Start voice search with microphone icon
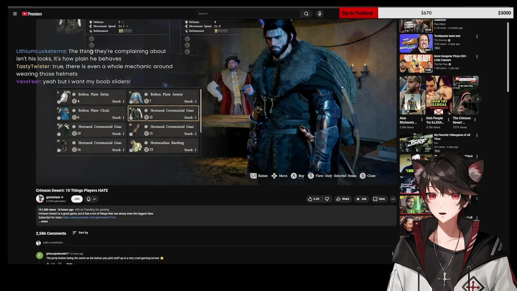 (319, 14)
